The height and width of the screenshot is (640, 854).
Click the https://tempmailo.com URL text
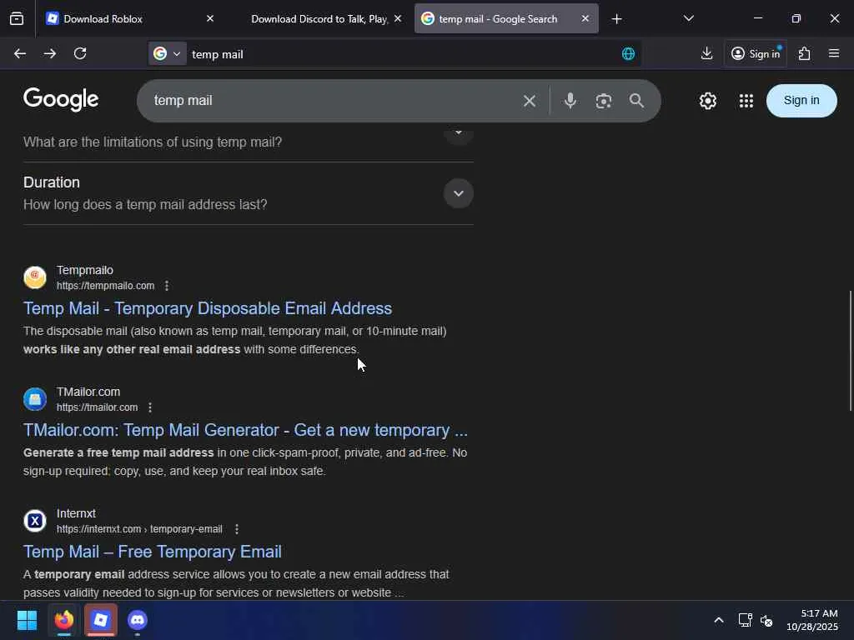click(105, 286)
